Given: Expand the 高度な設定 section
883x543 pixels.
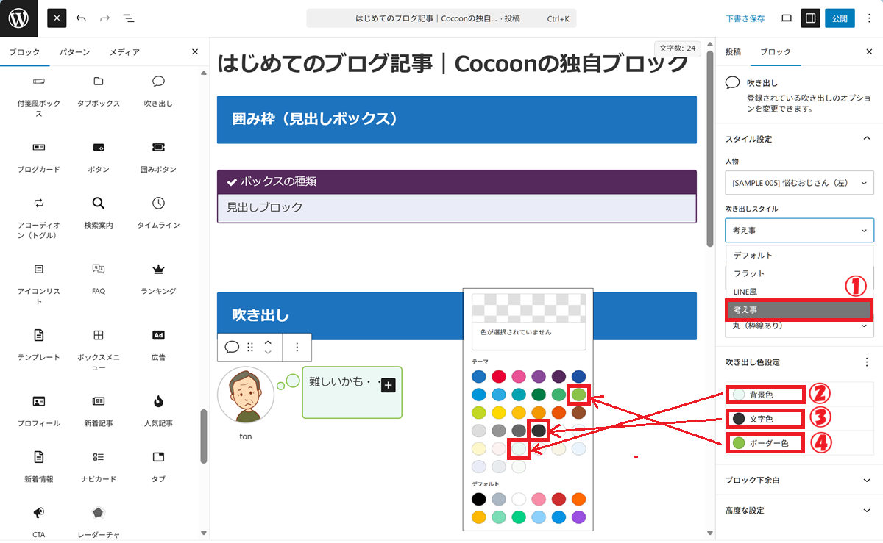Looking at the screenshot, I should coord(799,511).
